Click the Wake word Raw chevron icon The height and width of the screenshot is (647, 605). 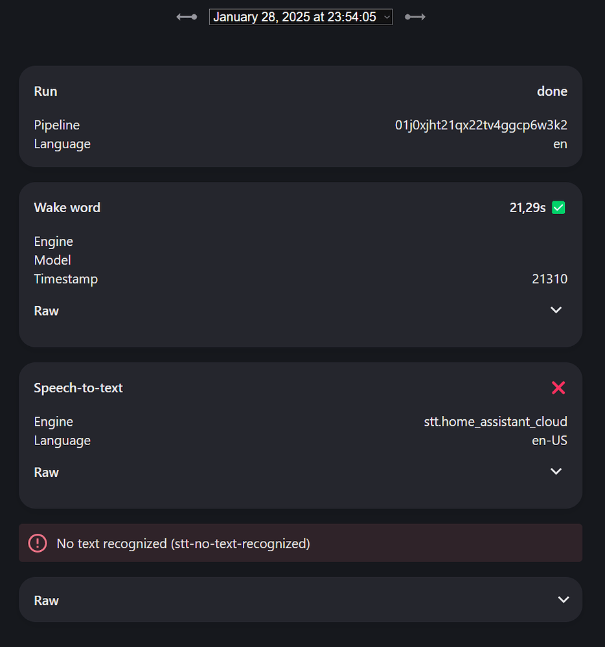tap(556, 310)
